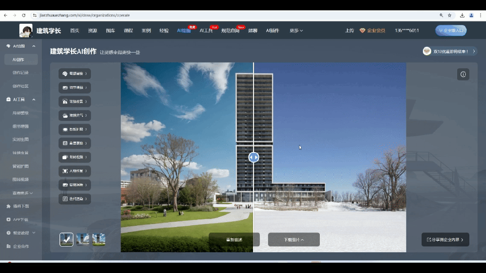Open the 更多 dropdown in top navigation
This screenshot has height=273, width=486.
(296, 30)
